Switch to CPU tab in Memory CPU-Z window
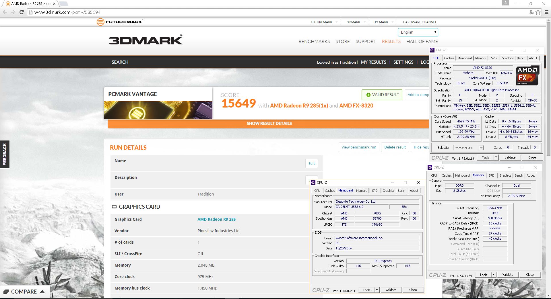Image resolution: width=551 pixels, height=299 pixels. (434, 175)
